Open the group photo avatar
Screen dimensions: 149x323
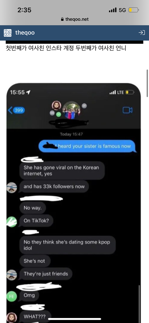coord(71,110)
